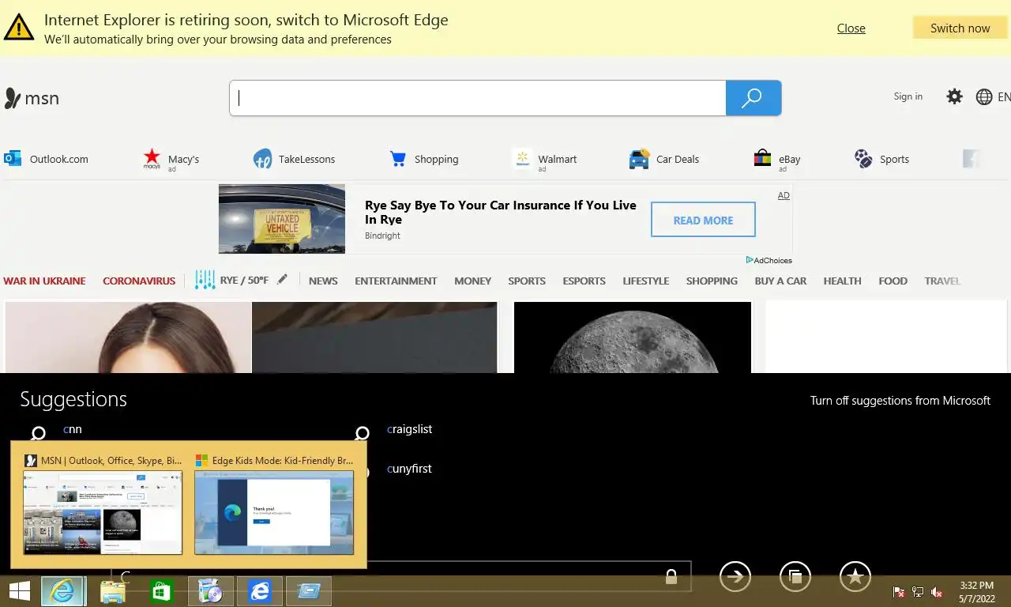This screenshot has height=607, width=1011.
Task: Open File Explorer from taskbar
Action: pyautogui.click(x=113, y=591)
